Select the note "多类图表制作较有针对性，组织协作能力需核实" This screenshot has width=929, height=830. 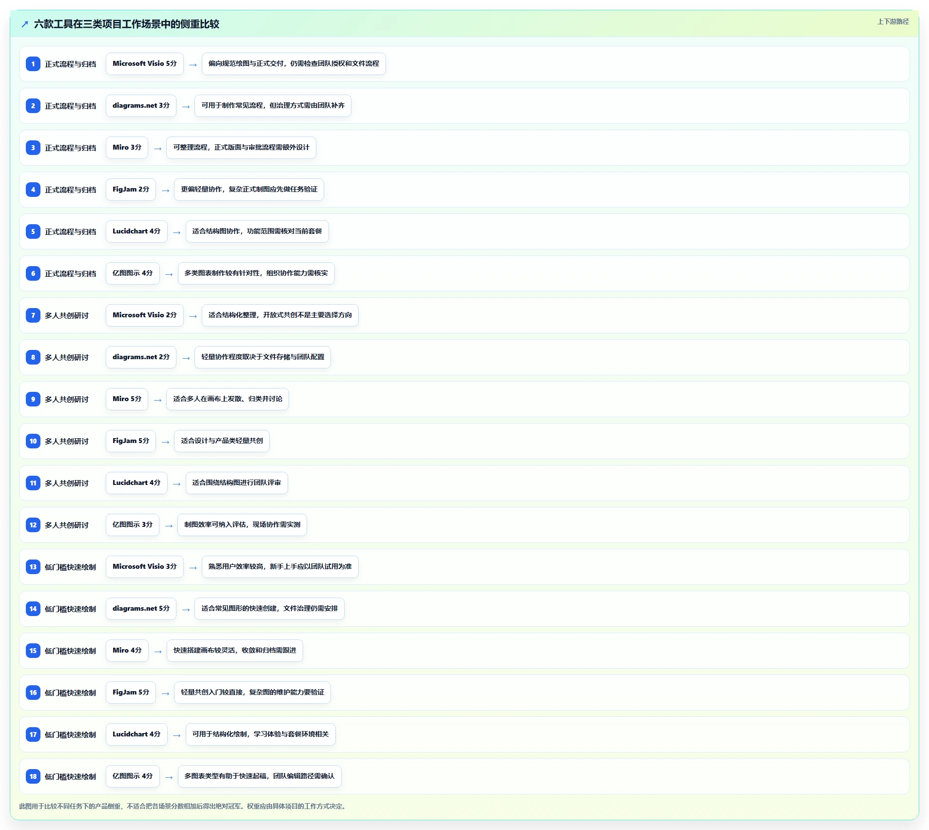point(256,273)
